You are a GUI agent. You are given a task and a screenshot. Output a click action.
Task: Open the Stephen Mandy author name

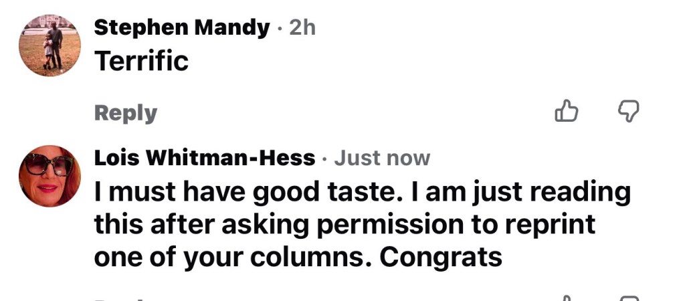tap(182, 29)
